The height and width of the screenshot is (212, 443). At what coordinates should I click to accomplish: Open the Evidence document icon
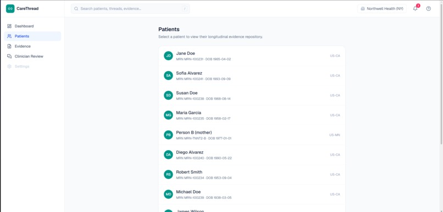(9, 46)
